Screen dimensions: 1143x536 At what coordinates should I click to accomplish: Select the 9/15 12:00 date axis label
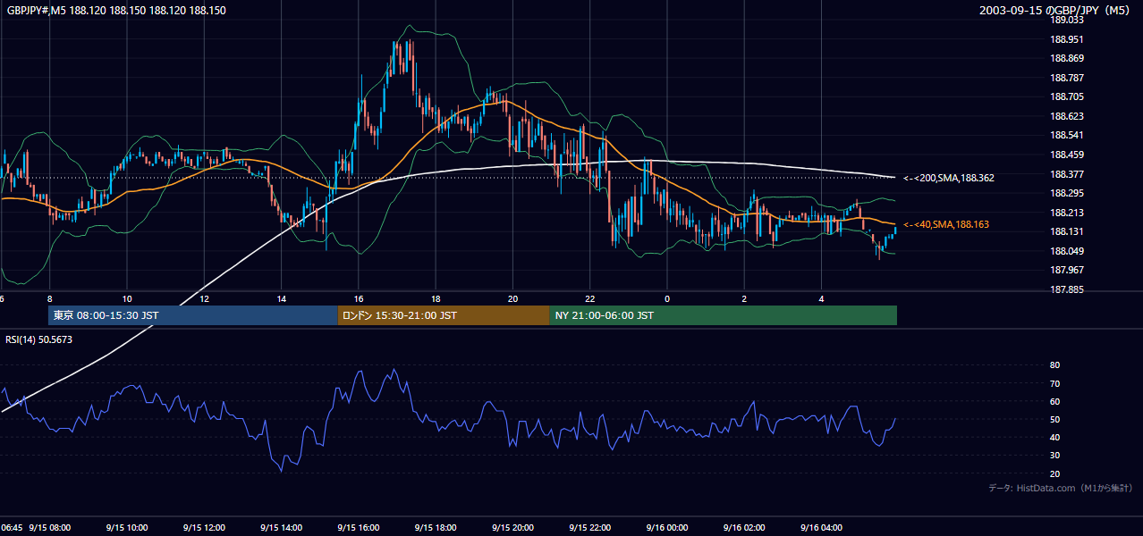click(x=203, y=527)
